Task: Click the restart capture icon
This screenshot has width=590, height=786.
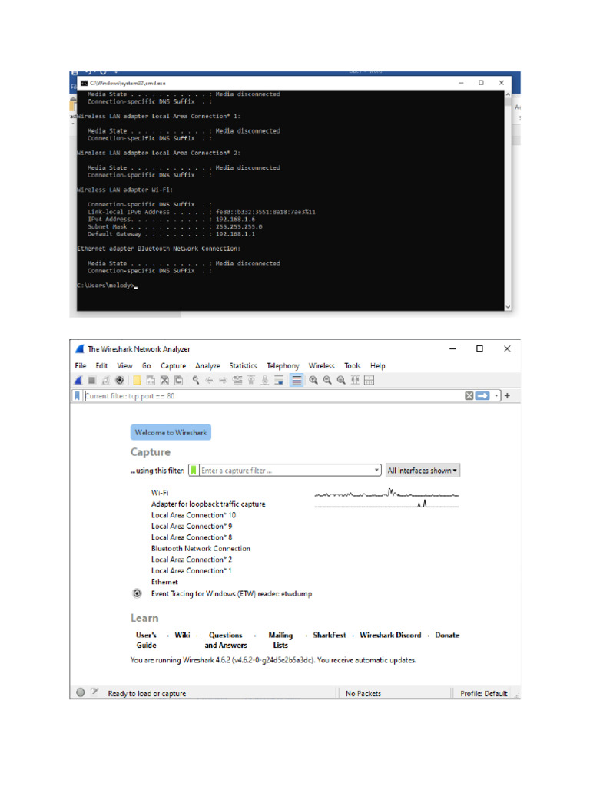Action: 105,381
